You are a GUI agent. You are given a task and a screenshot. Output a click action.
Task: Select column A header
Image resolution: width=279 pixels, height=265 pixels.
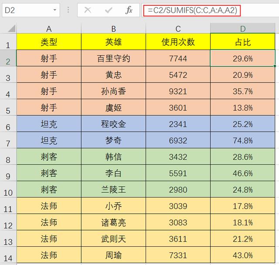(x=49, y=29)
